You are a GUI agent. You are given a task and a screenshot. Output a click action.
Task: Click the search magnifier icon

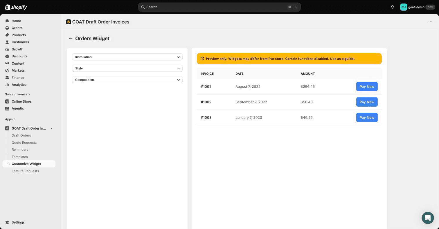[x=143, y=7]
